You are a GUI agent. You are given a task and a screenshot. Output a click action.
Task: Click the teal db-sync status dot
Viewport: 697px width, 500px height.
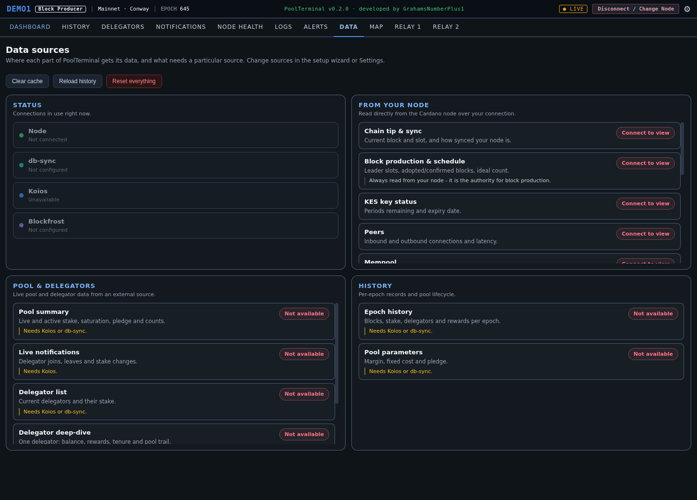coord(21,165)
